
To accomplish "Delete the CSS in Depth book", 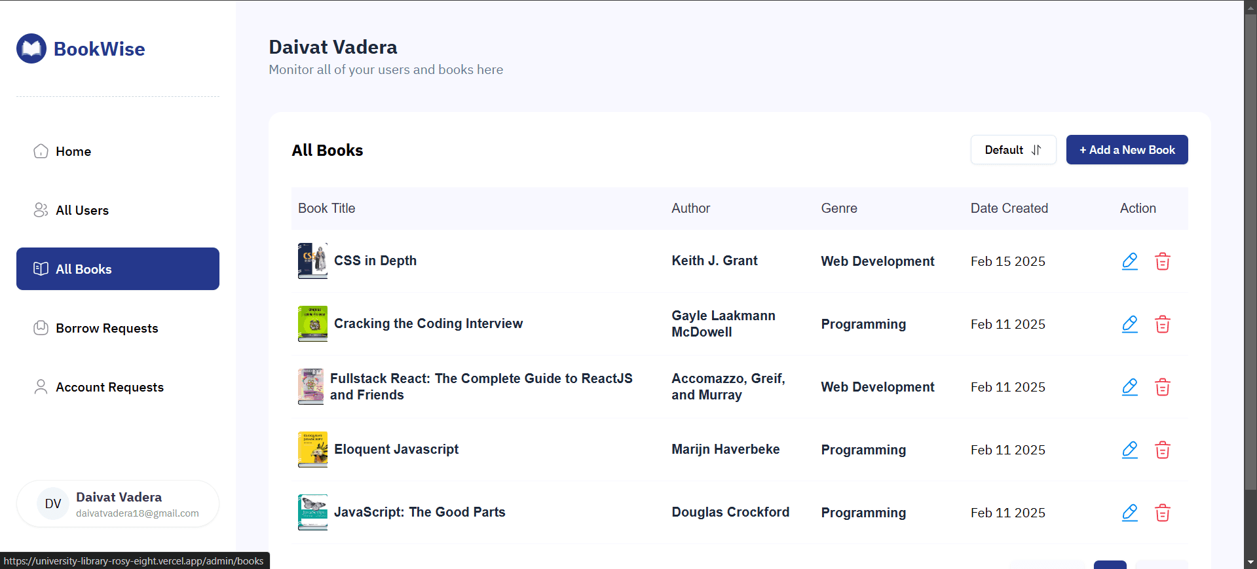I will click(x=1162, y=261).
